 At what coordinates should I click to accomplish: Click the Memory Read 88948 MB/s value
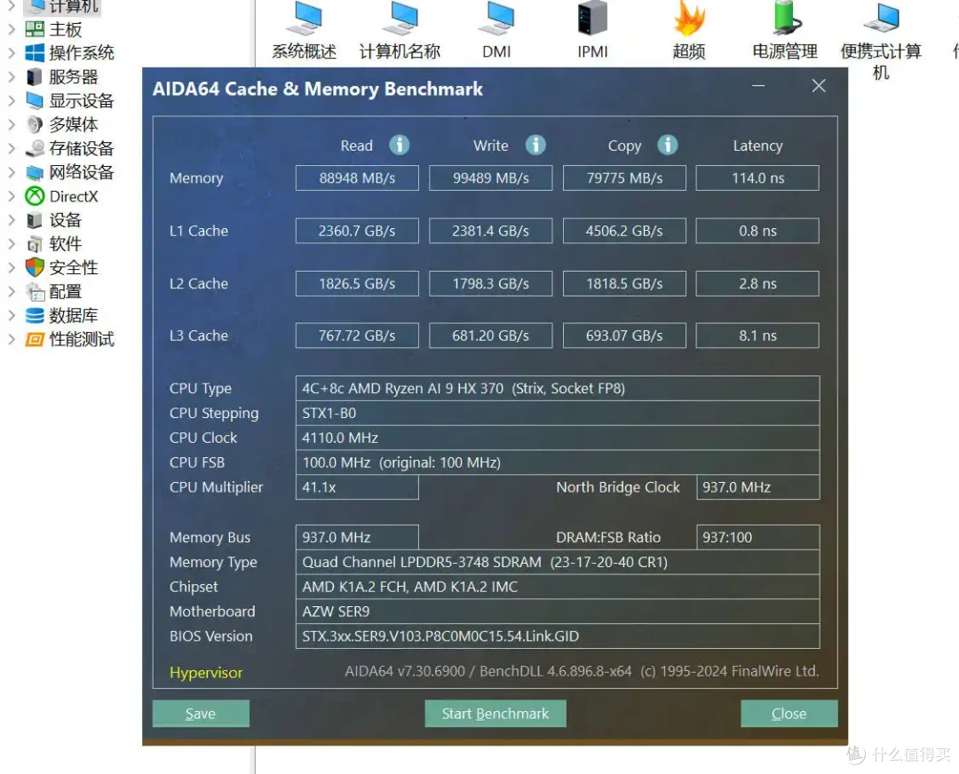coord(357,178)
